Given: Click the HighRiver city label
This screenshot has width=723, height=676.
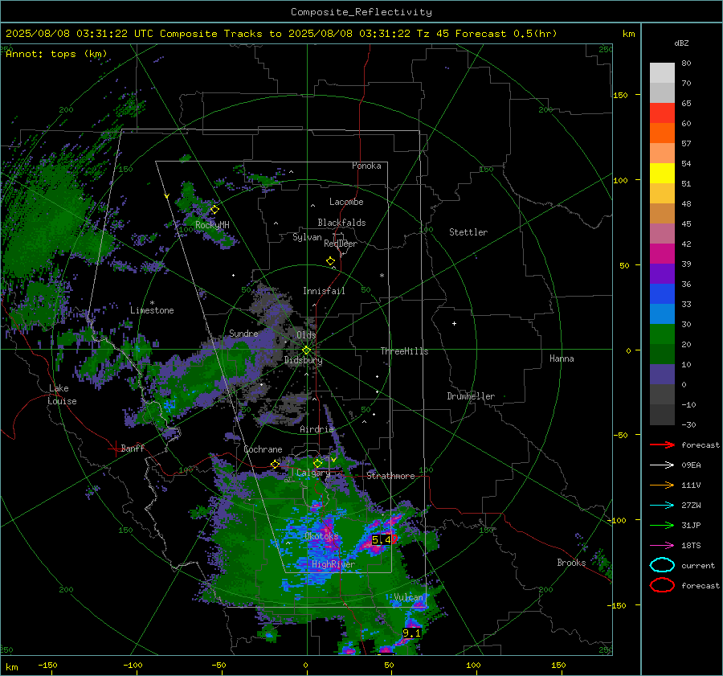Looking at the screenshot, I should click(x=333, y=564).
